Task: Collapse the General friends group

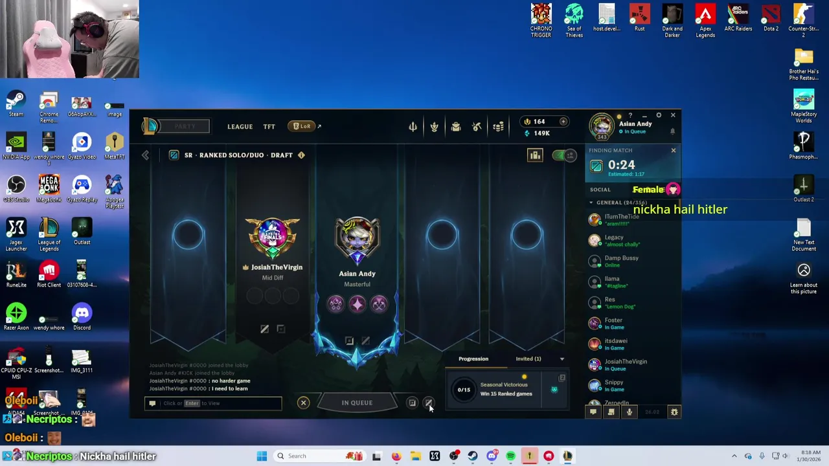Action: click(591, 203)
